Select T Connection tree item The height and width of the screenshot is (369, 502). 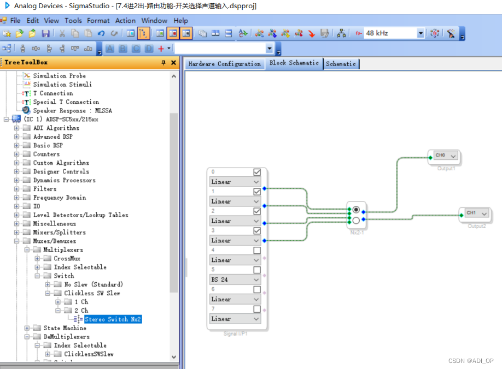pyautogui.click(x=53, y=93)
